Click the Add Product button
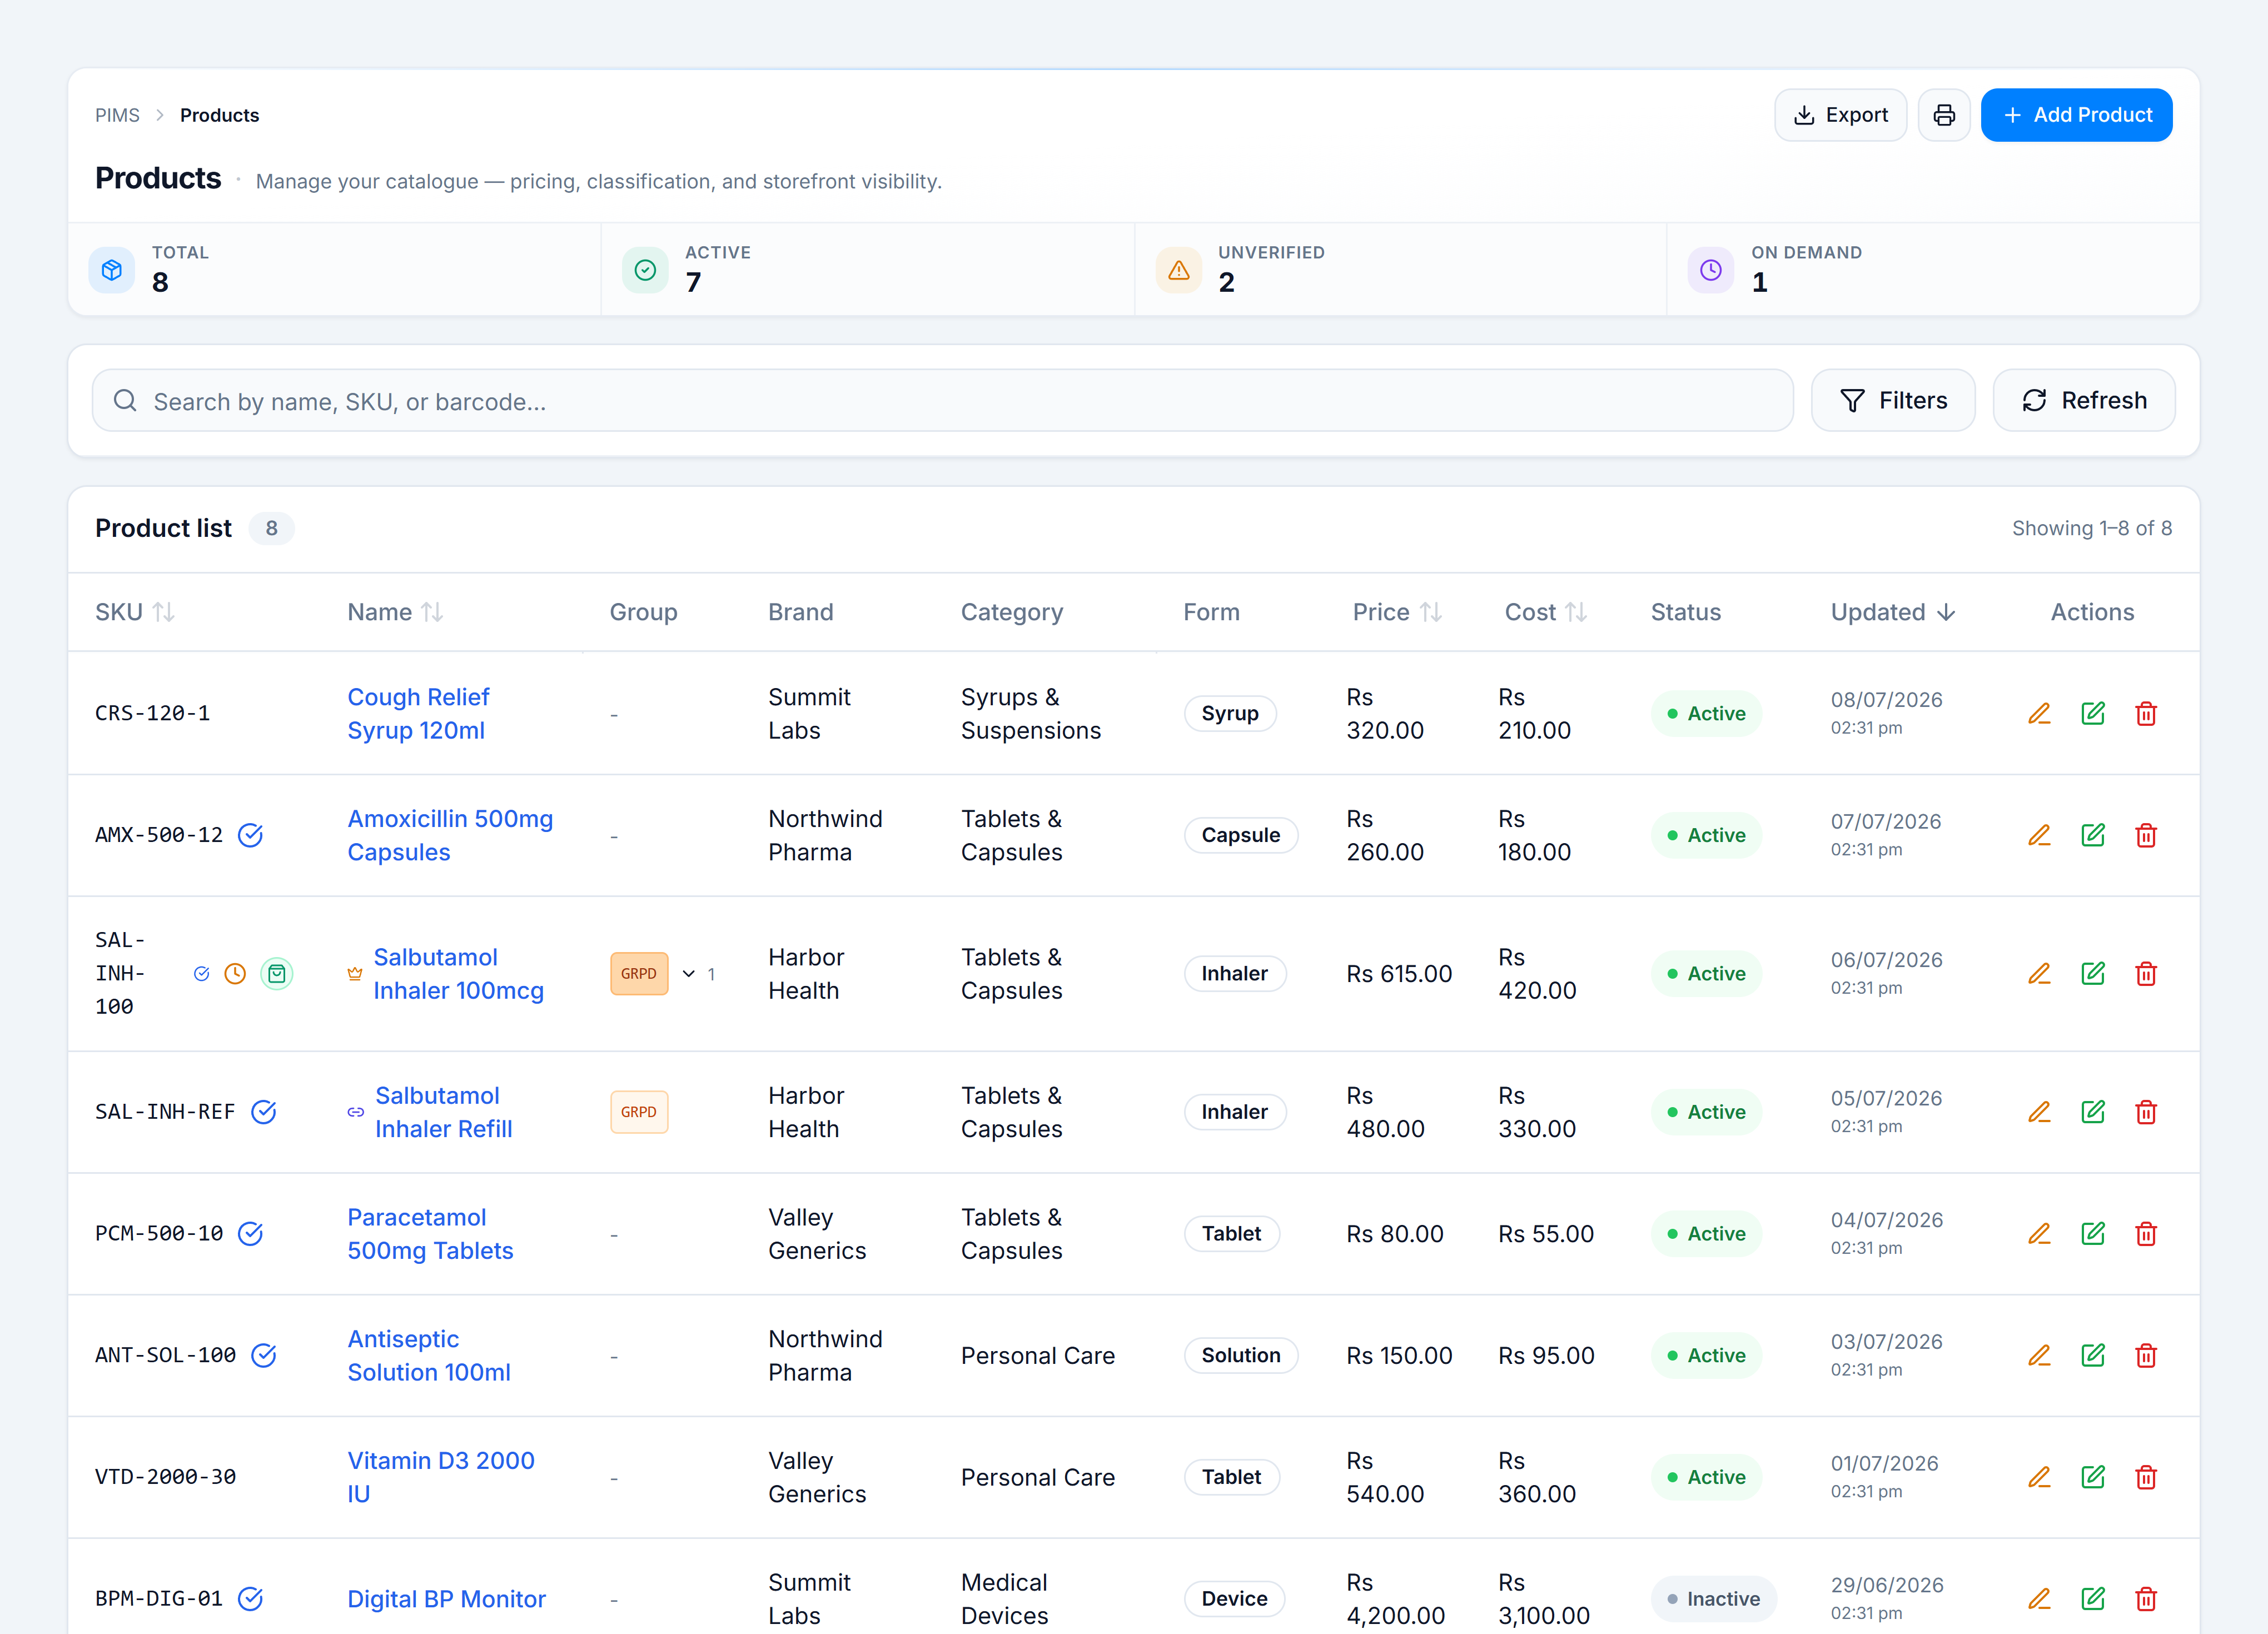The width and height of the screenshot is (2268, 1634). click(x=2076, y=115)
